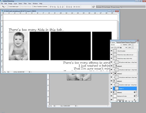Click the Fill 100% input field
Screen dimensions: 146x113
(130, 47)
